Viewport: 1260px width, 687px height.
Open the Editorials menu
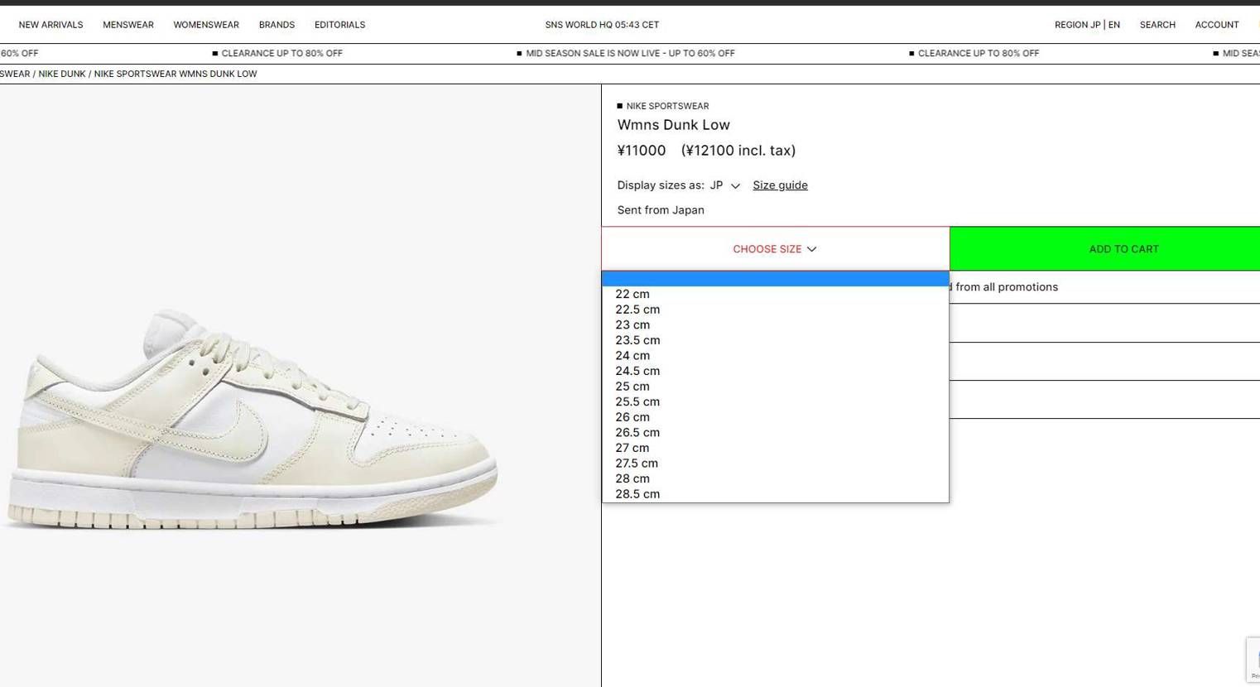tap(339, 25)
